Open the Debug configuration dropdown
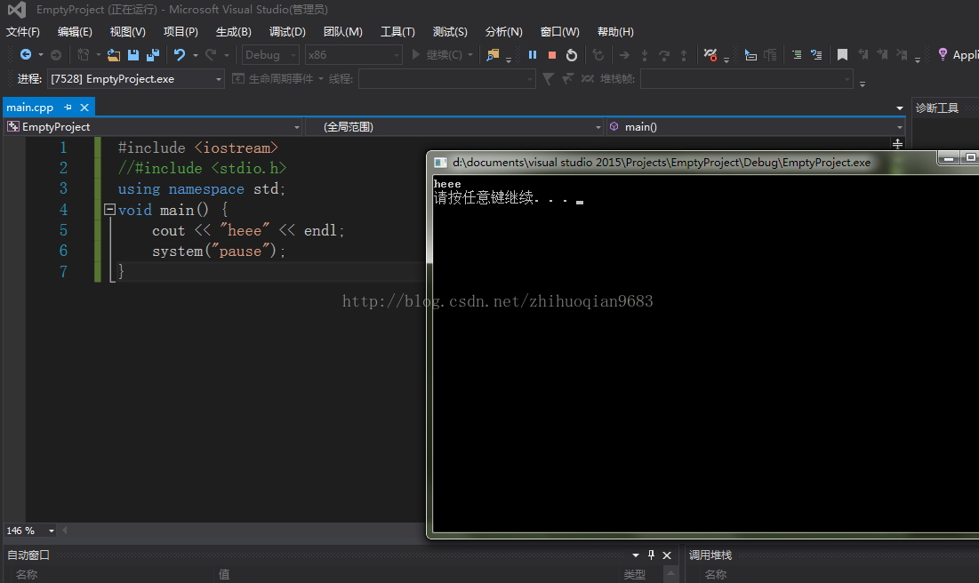Viewport: 979px width, 583px height. point(270,55)
